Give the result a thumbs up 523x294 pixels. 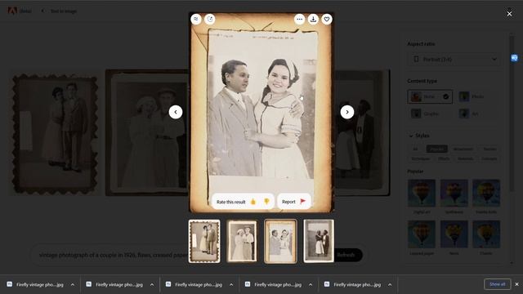click(253, 202)
